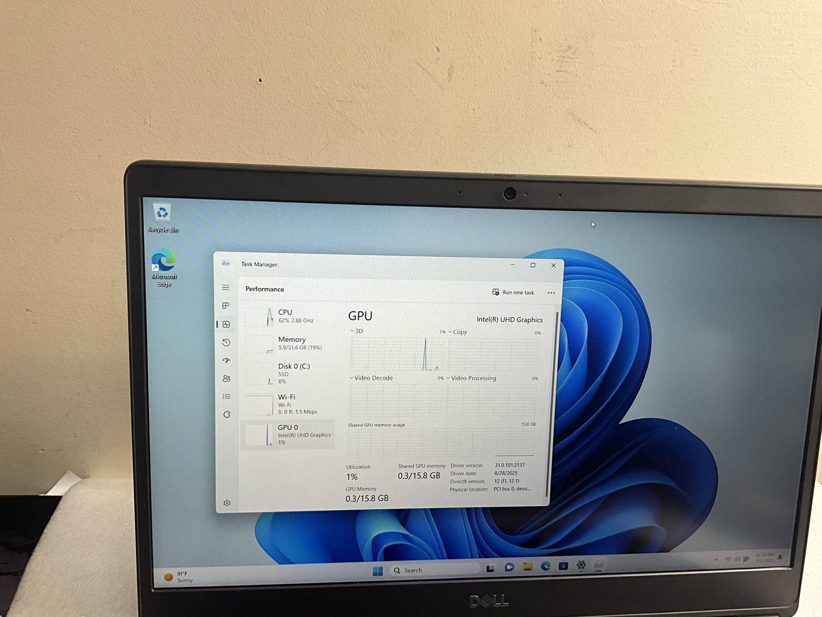822x617 pixels.
Task: Open the Windows Start button
Action: 378,571
